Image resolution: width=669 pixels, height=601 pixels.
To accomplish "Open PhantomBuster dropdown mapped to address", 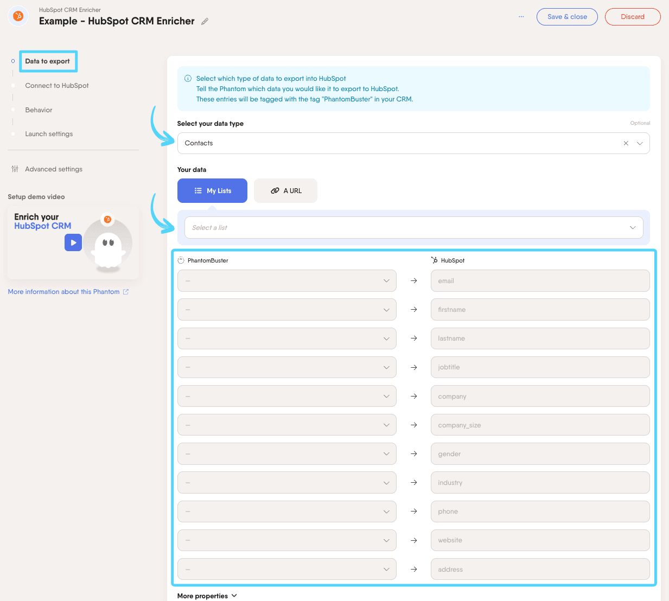I will tap(287, 570).
